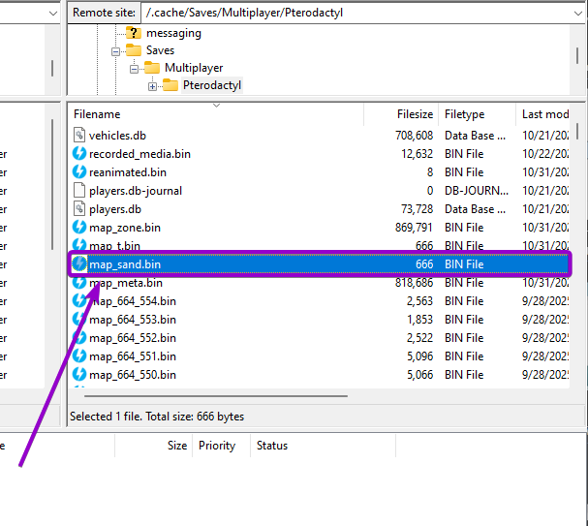This screenshot has height=526, width=588.
Task: Select the map_664_553.bin file name
Action: tap(133, 319)
